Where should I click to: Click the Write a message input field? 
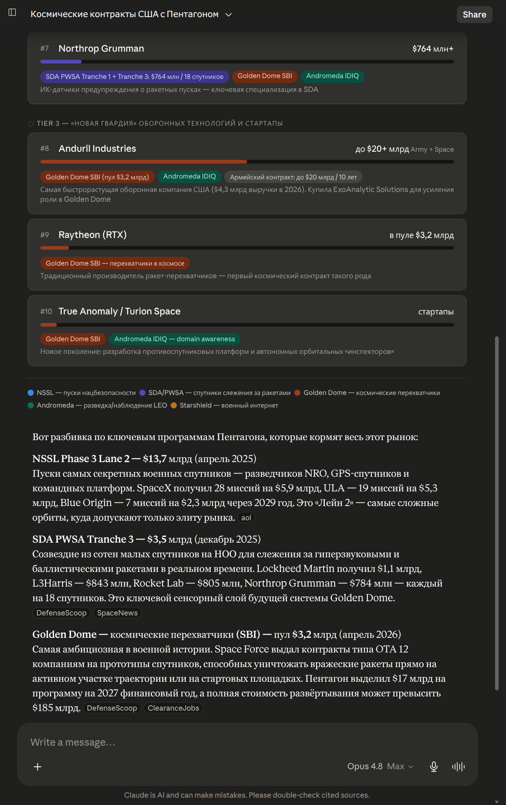click(247, 742)
